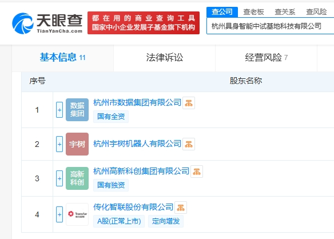
Task: Click the TianYanCha logo
Action: [47, 23]
